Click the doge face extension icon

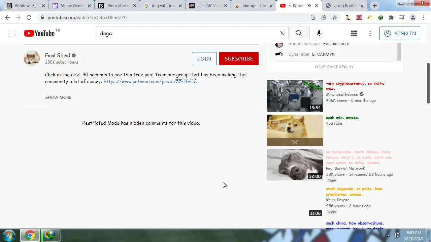[370, 17]
